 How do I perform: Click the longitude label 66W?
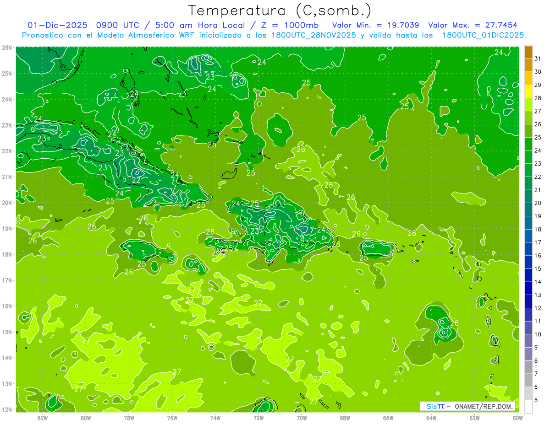(x=388, y=418)
